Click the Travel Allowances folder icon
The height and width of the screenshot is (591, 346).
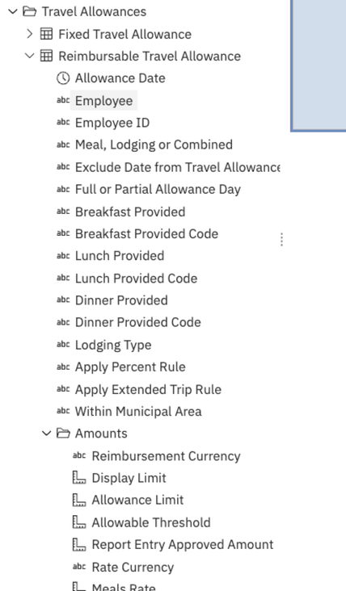point(29,11)
